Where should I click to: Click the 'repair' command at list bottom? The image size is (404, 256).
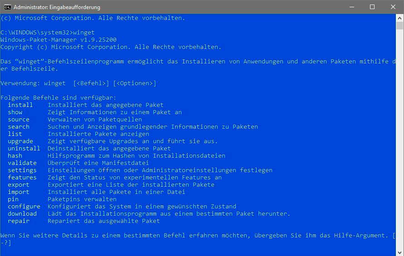click(19, 221)
